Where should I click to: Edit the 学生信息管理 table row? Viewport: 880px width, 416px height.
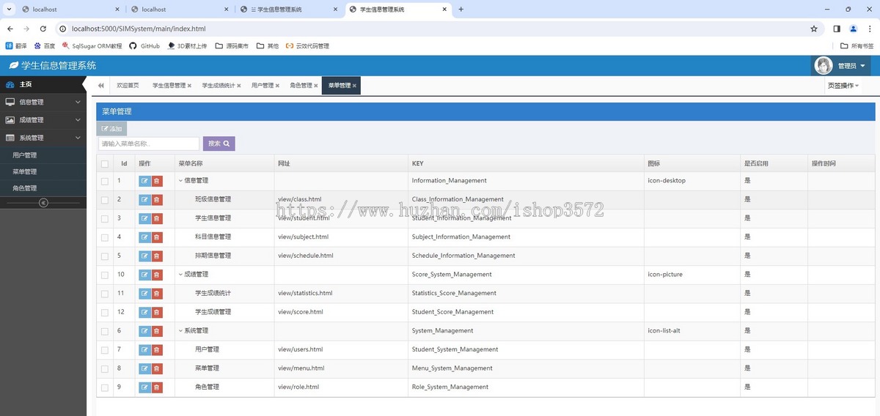pyautogui.click(x=144, y=218)
